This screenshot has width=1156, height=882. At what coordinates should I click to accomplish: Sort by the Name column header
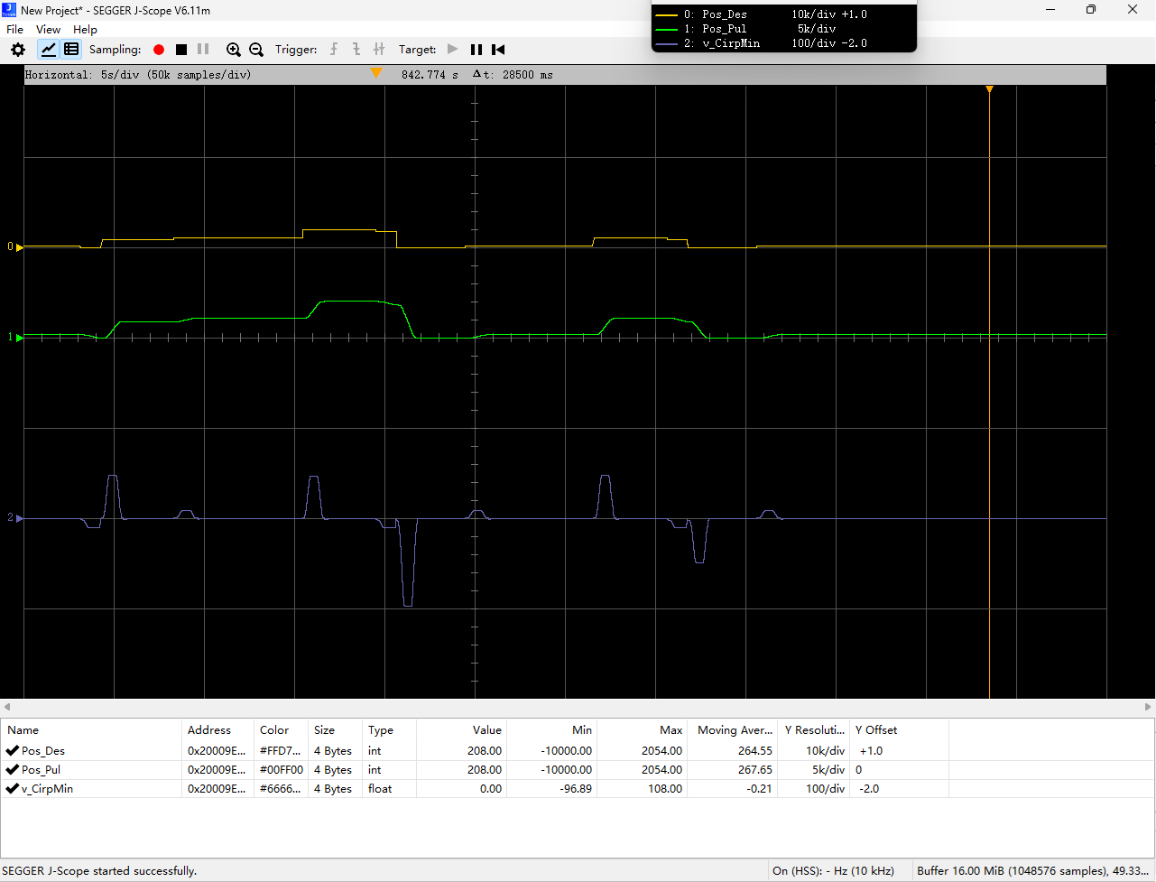click(91, 730)
